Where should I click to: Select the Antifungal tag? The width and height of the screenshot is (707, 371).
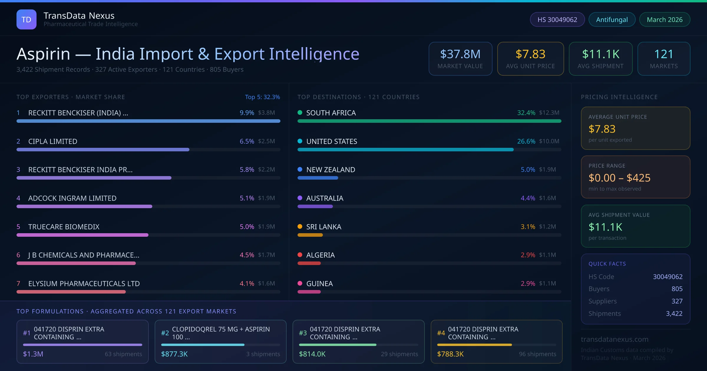(612, 19)
